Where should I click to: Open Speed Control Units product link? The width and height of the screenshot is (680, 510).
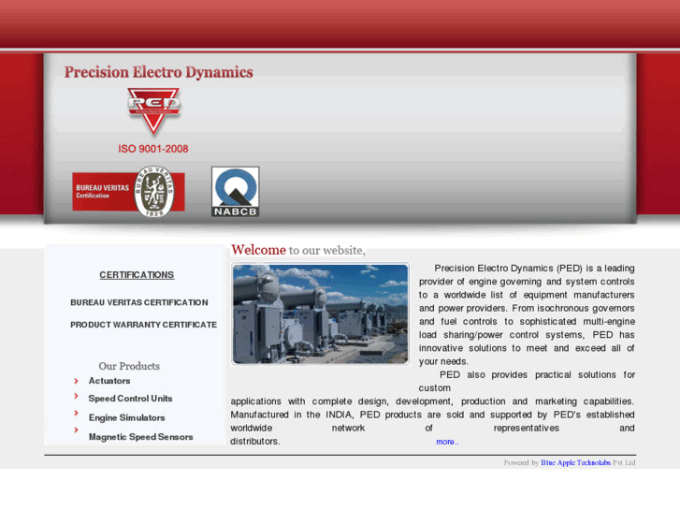point(130,399)
